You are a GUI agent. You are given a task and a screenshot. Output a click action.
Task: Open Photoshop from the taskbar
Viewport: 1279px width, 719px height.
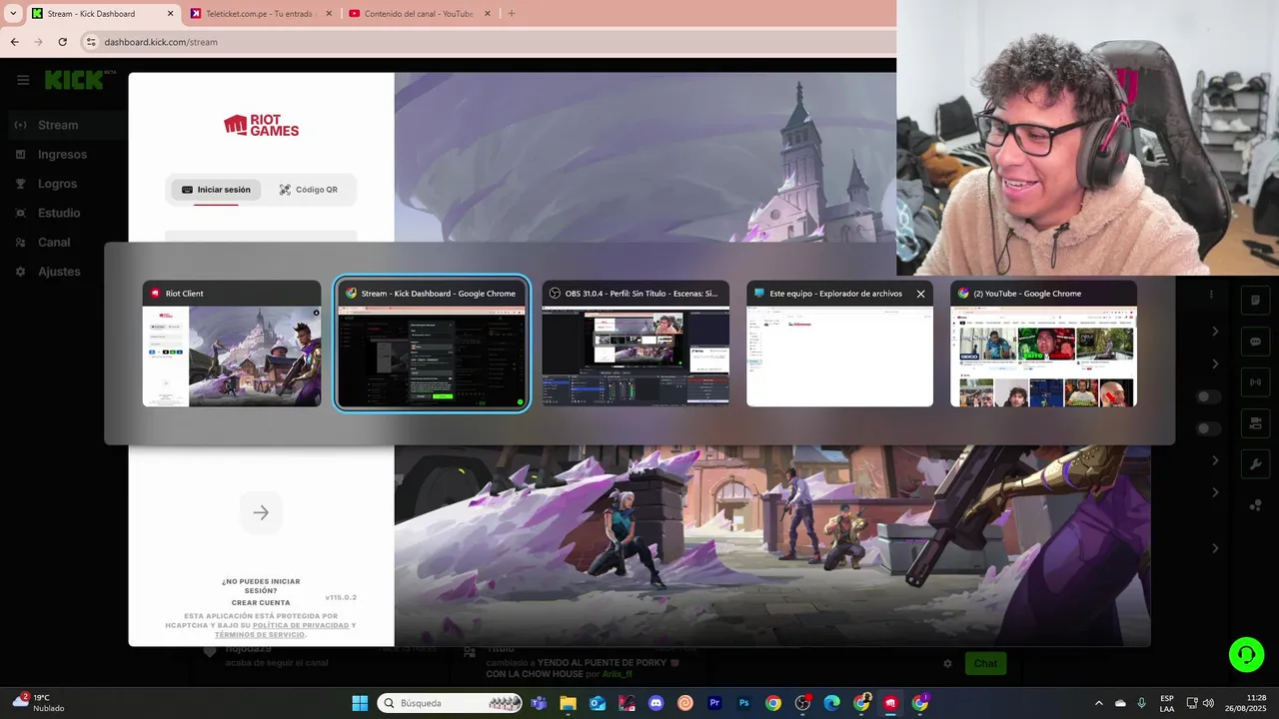click(x=743, y=703)
